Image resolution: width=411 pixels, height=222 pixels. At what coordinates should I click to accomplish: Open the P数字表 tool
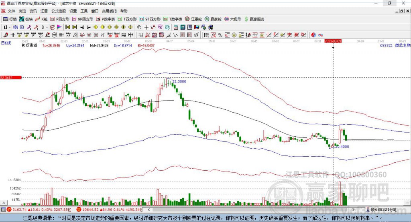coord(106,19)
